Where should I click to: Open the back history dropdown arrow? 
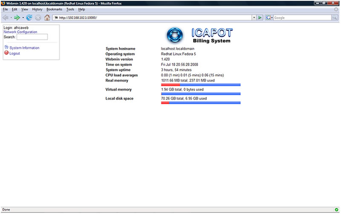(x=11, y=18)
